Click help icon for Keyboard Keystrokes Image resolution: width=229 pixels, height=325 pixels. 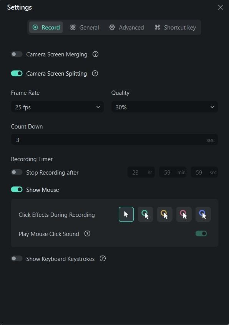[x=103, y=259]
